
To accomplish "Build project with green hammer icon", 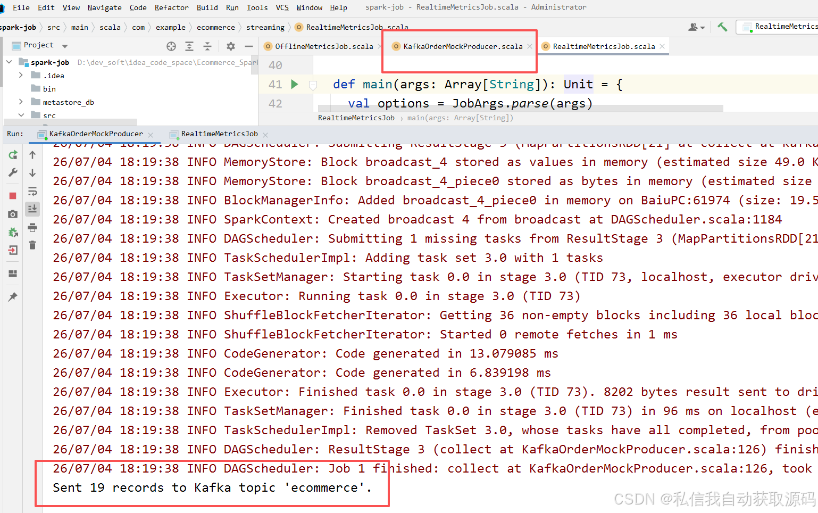I will (x=722, y=27).
